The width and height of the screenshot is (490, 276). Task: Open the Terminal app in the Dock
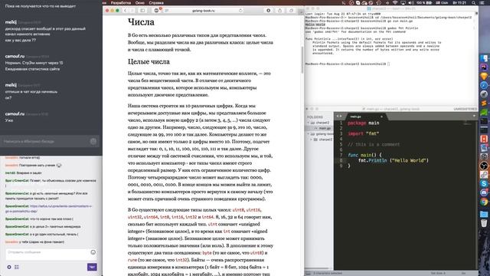pos(484,121)
